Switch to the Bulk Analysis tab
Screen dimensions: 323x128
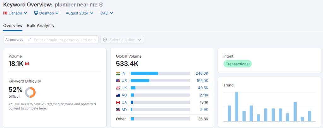coord(40,26)
